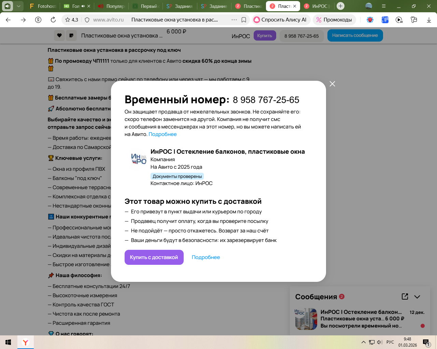Expand the tab list dropdown arrow
This screenshot has height=349, width=437.
18,6
